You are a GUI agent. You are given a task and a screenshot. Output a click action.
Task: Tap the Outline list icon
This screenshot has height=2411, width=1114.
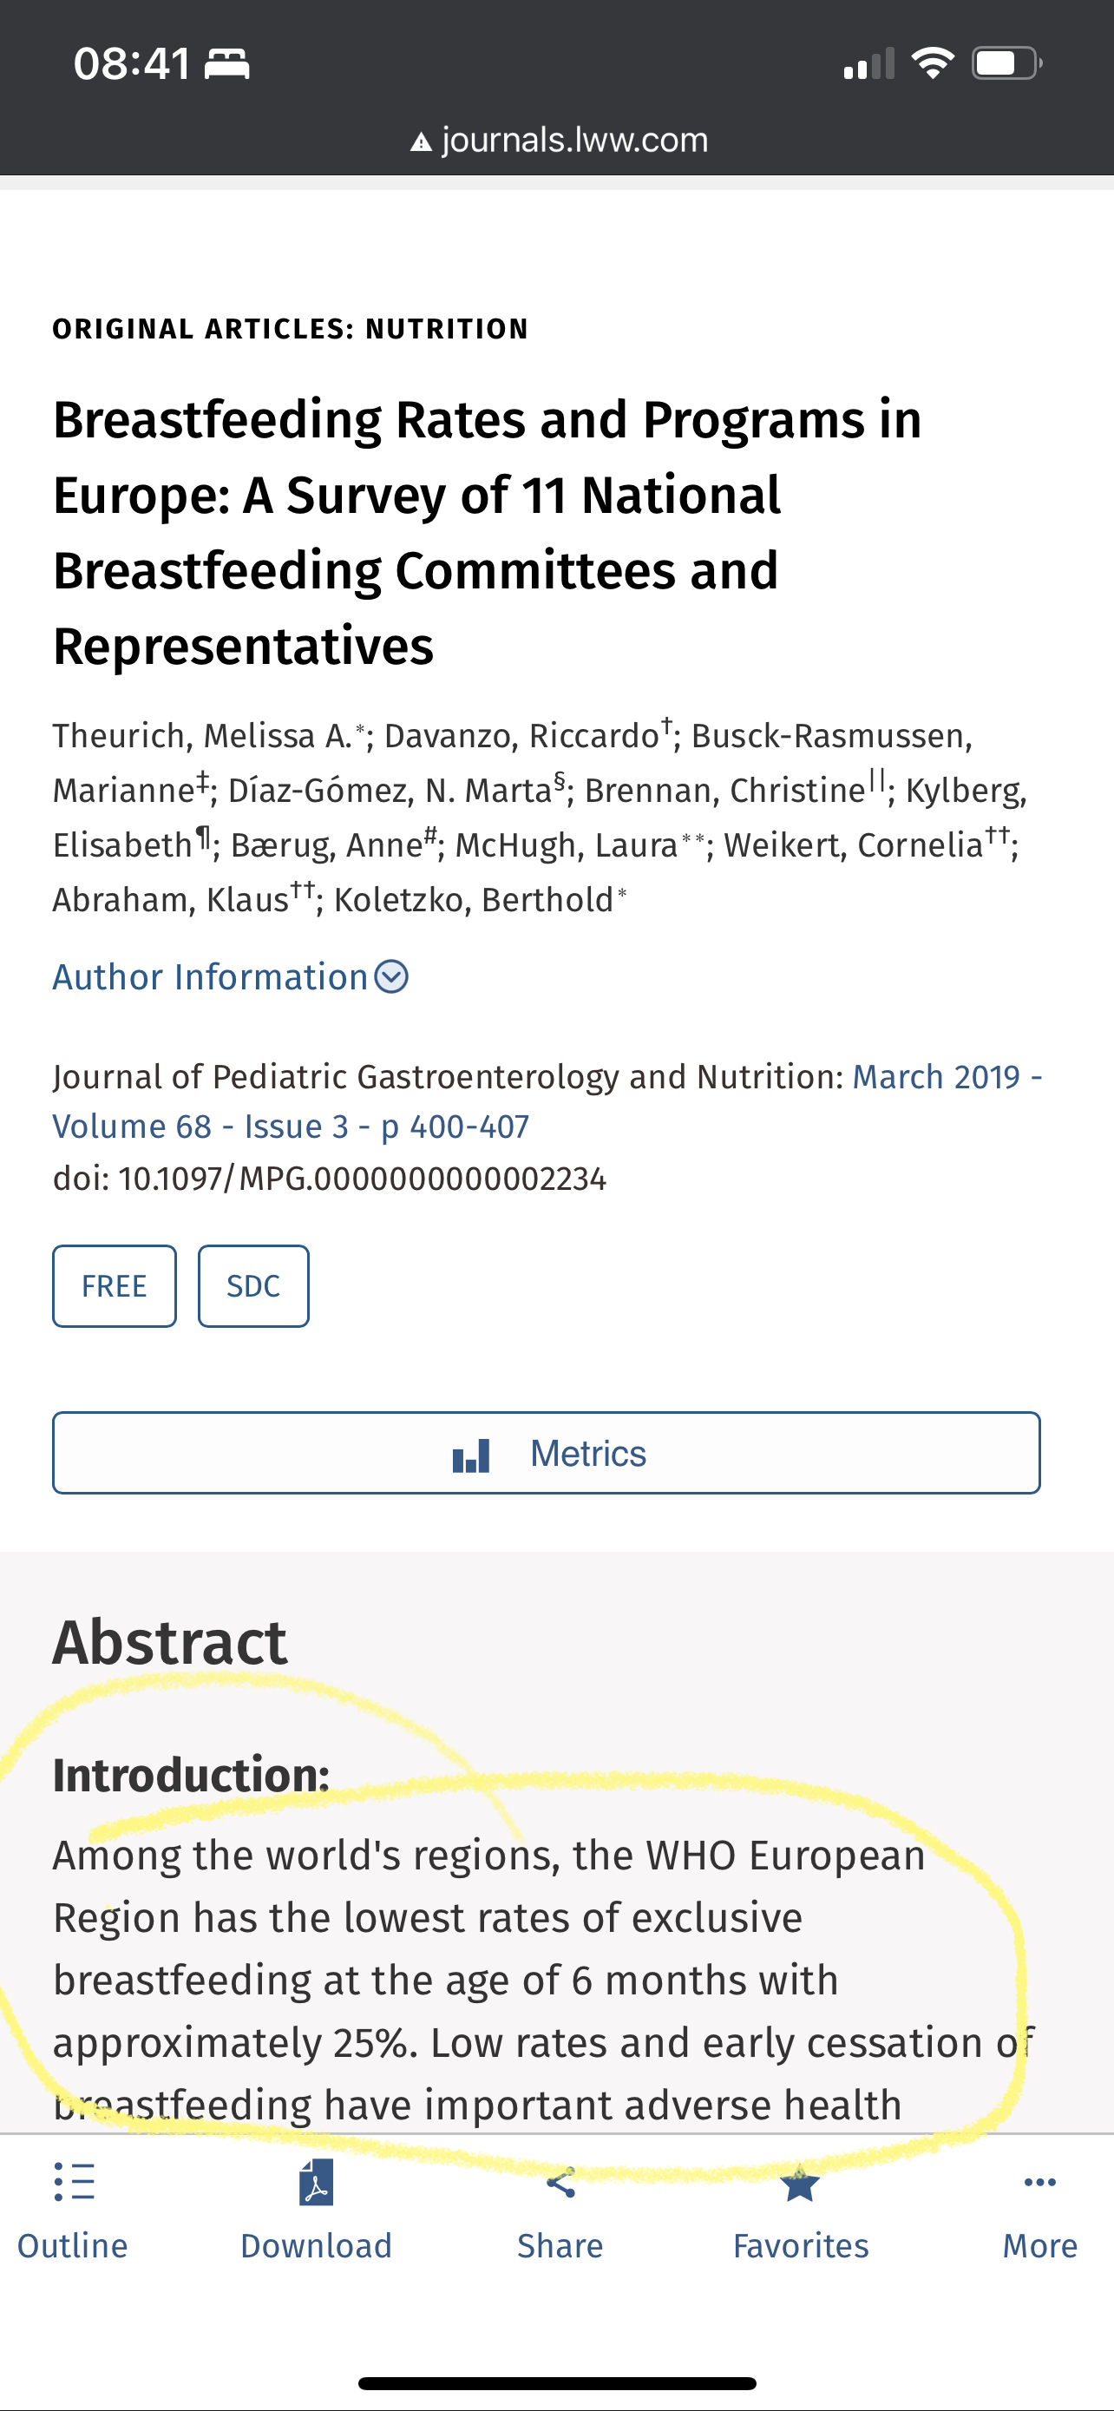(x=74, y=2182)
